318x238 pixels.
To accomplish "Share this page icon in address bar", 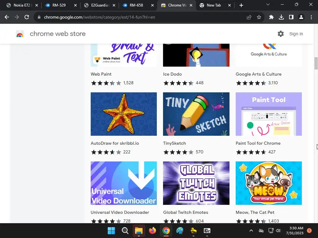I will [x=249, y=17].
